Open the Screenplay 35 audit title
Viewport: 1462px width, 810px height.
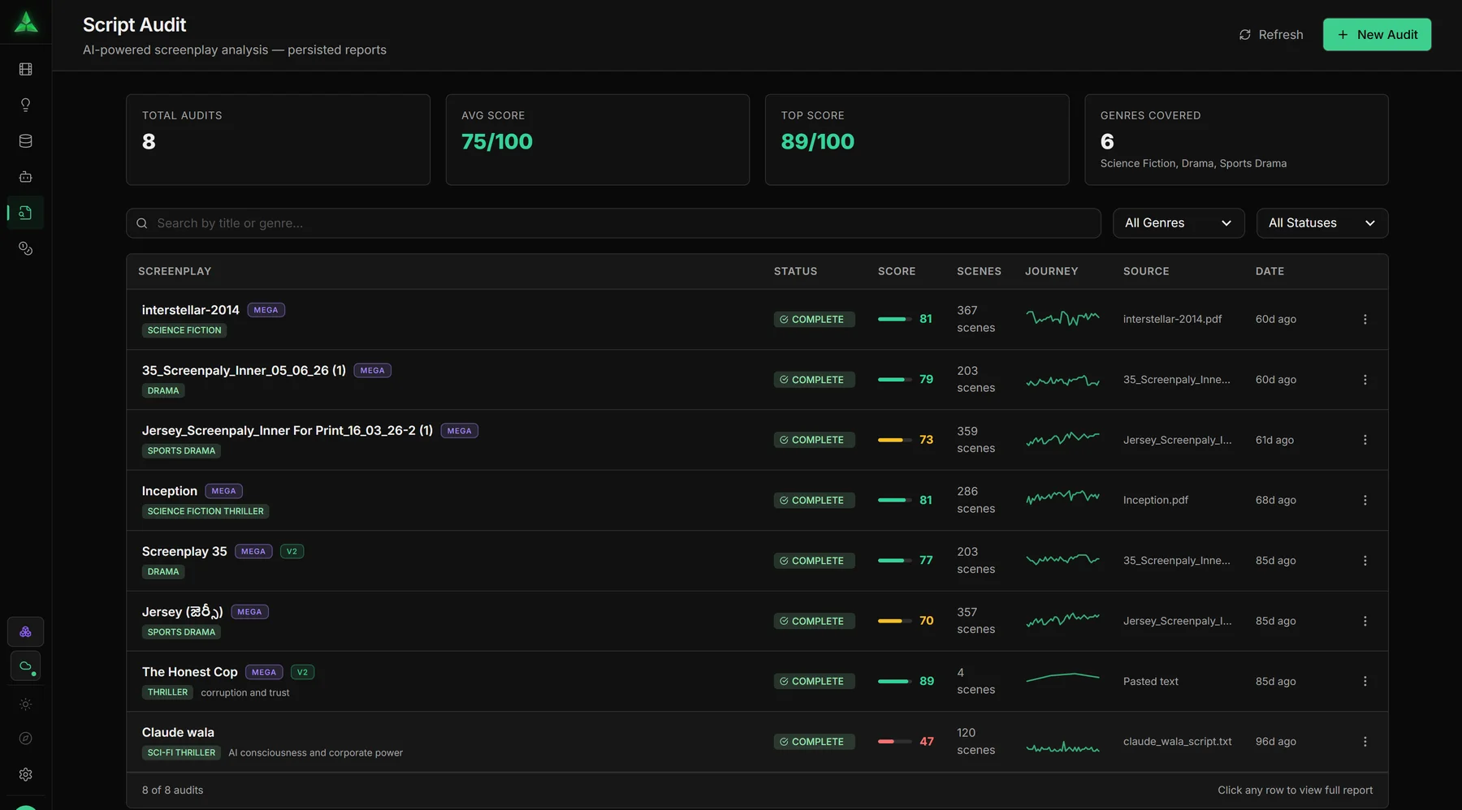[x=184, y=551]
